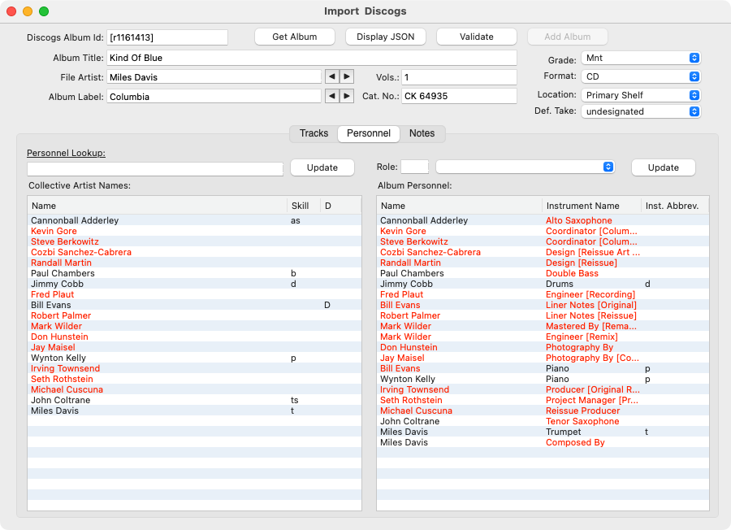Click next arrow next to Album Label
The width and height of the screenshot is (731, 530).
click(347, 96)
